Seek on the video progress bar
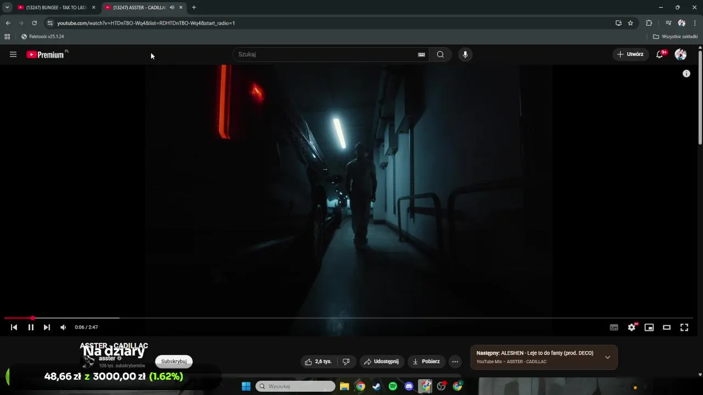This screenshot has height=395, width=703. (348, 318)
